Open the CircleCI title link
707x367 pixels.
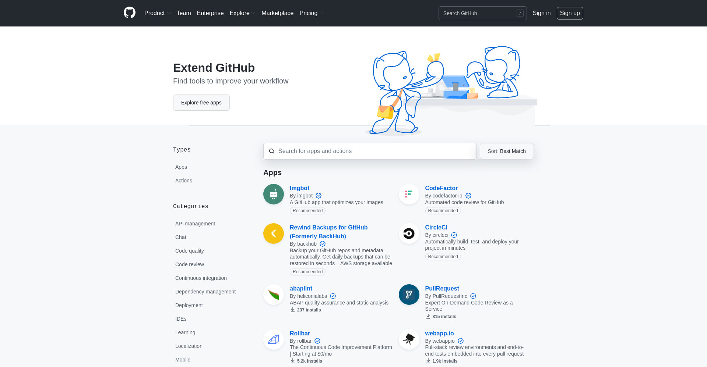point(436,227)
